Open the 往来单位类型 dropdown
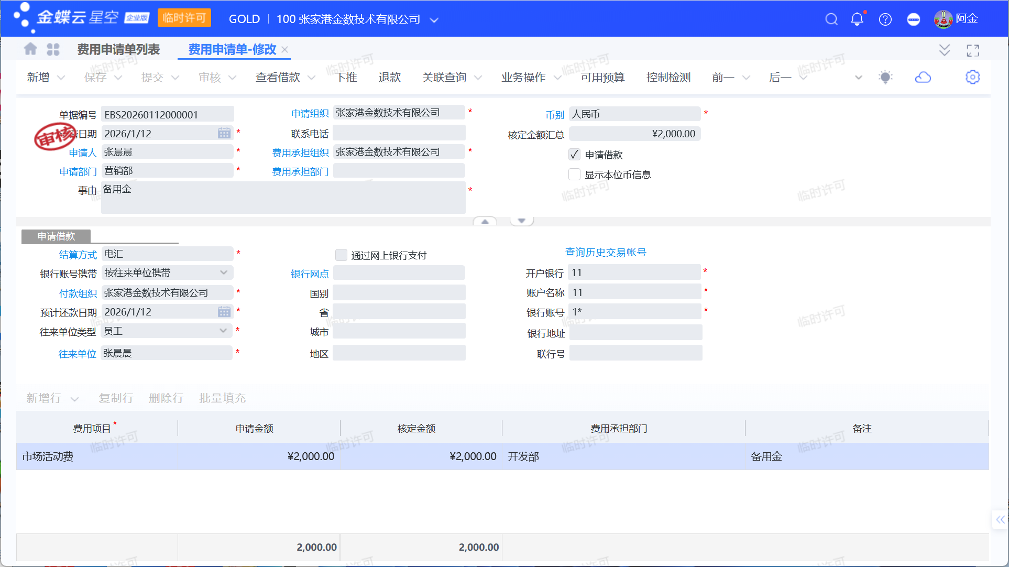The height and width of the screenshot is (567, 1009). pyautogui.click(x=224, y=331)
